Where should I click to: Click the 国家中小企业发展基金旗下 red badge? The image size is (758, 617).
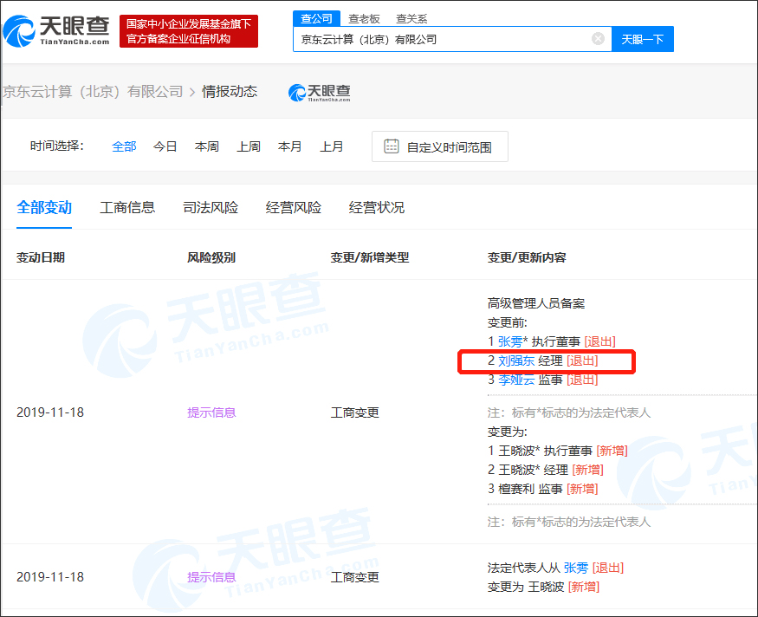point(187,30)
